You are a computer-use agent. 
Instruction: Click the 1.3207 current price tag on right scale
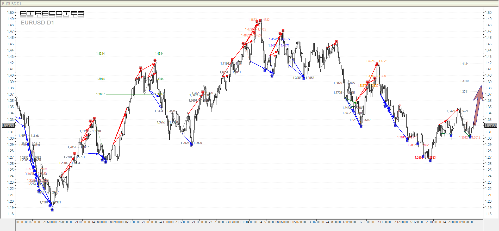491,125
